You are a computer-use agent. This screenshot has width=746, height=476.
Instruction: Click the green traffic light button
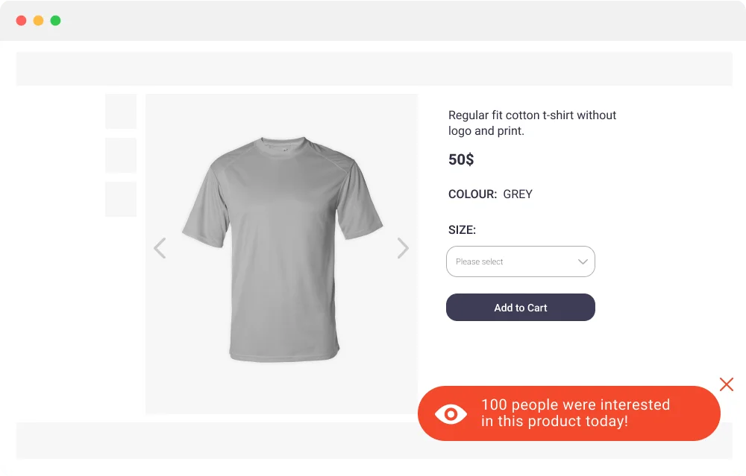click(x=55, y=21)
